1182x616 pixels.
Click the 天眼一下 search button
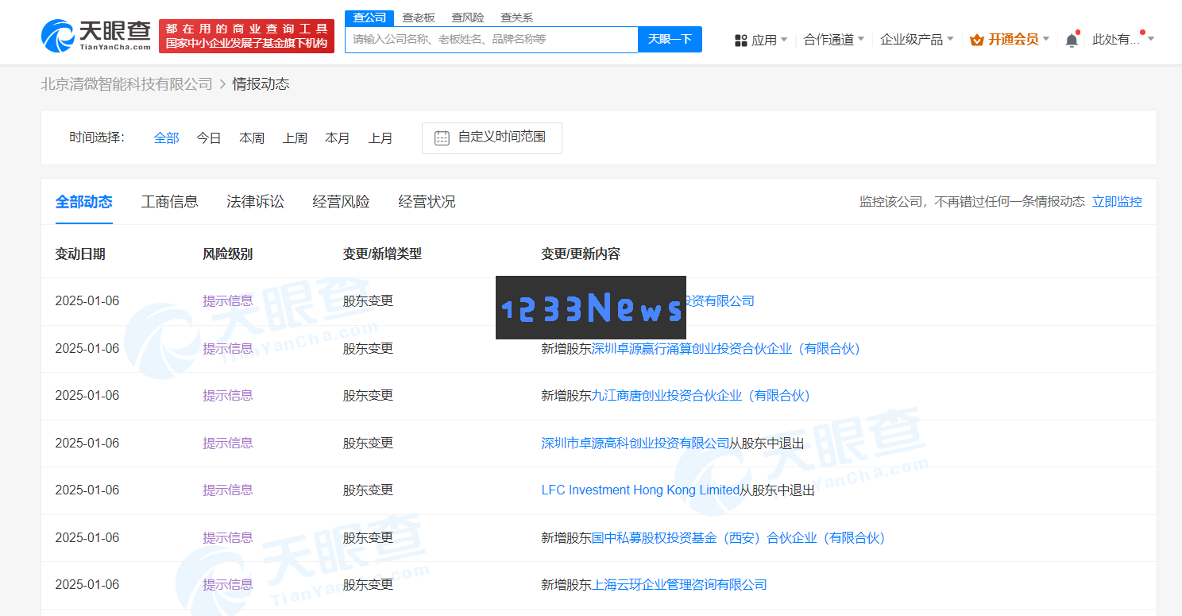click(x=670, y=40)
